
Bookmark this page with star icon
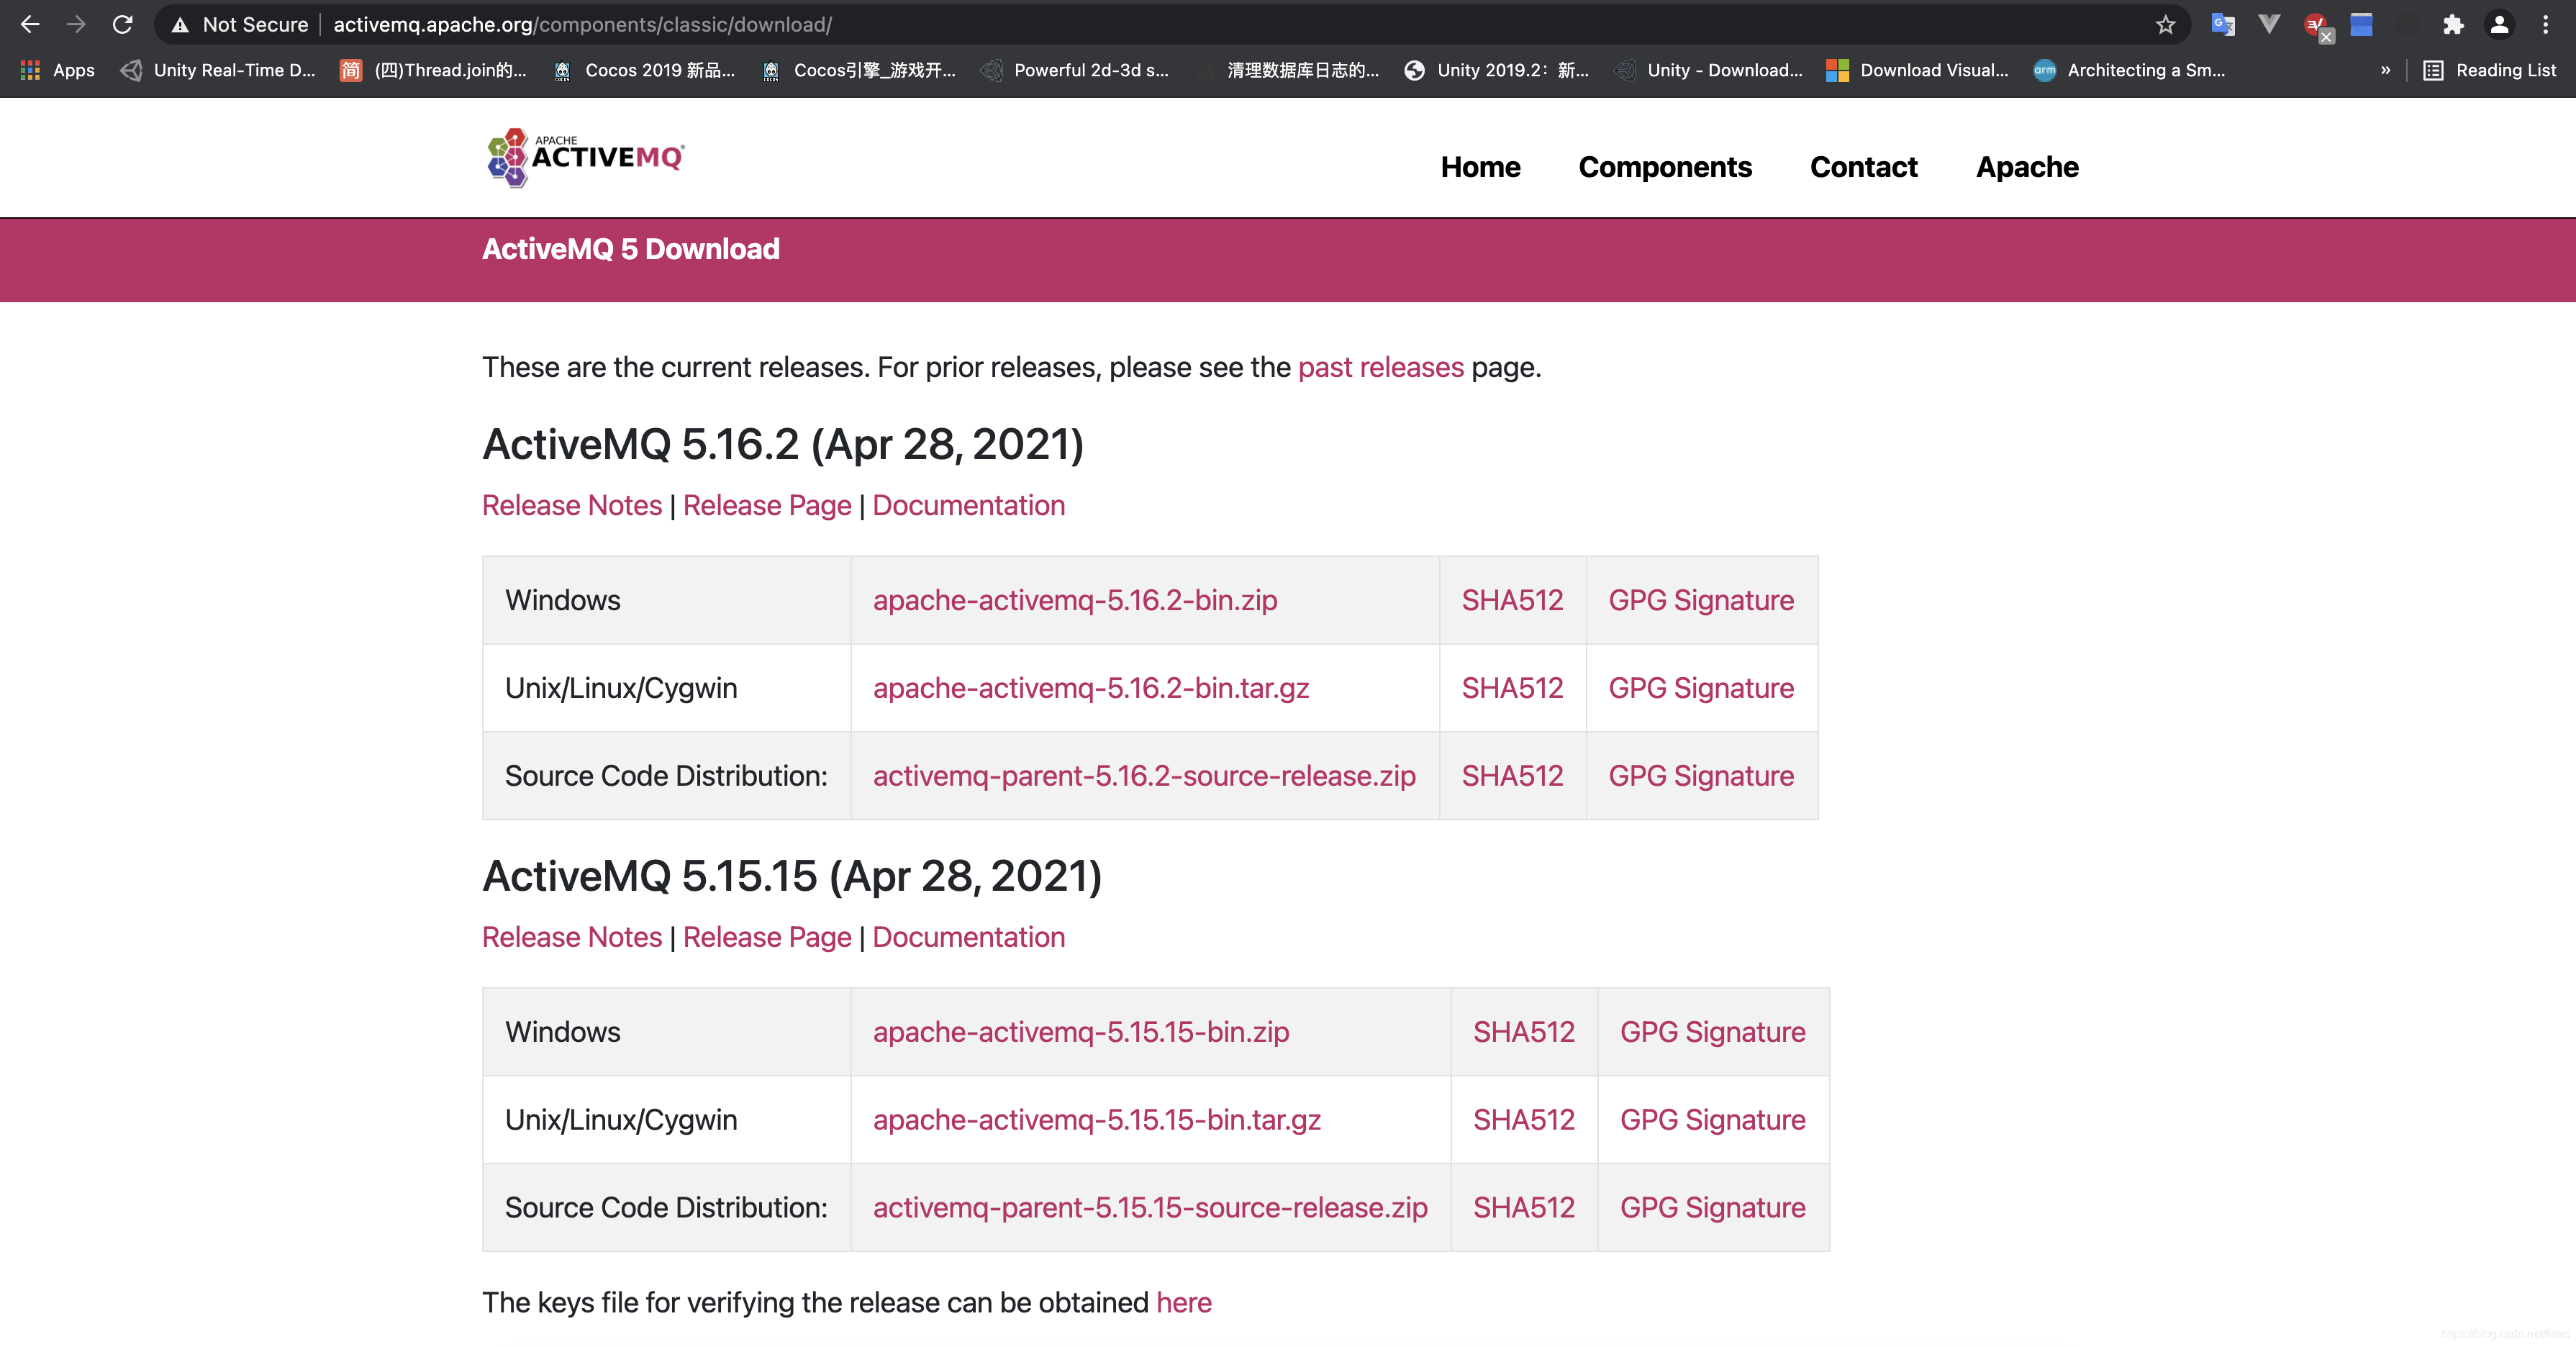click(x=2165, y=25)
